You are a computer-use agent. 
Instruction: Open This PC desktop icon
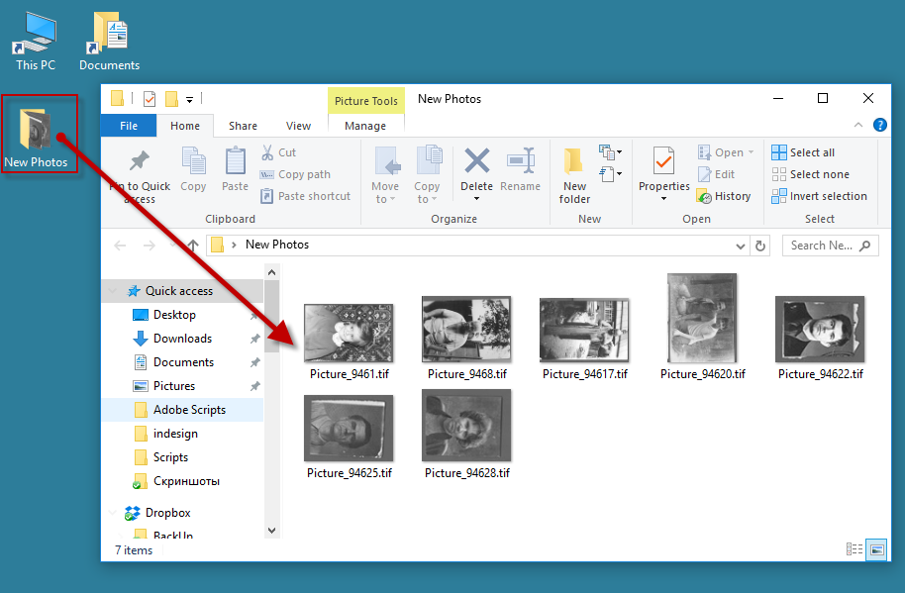(x=36, y=42)
